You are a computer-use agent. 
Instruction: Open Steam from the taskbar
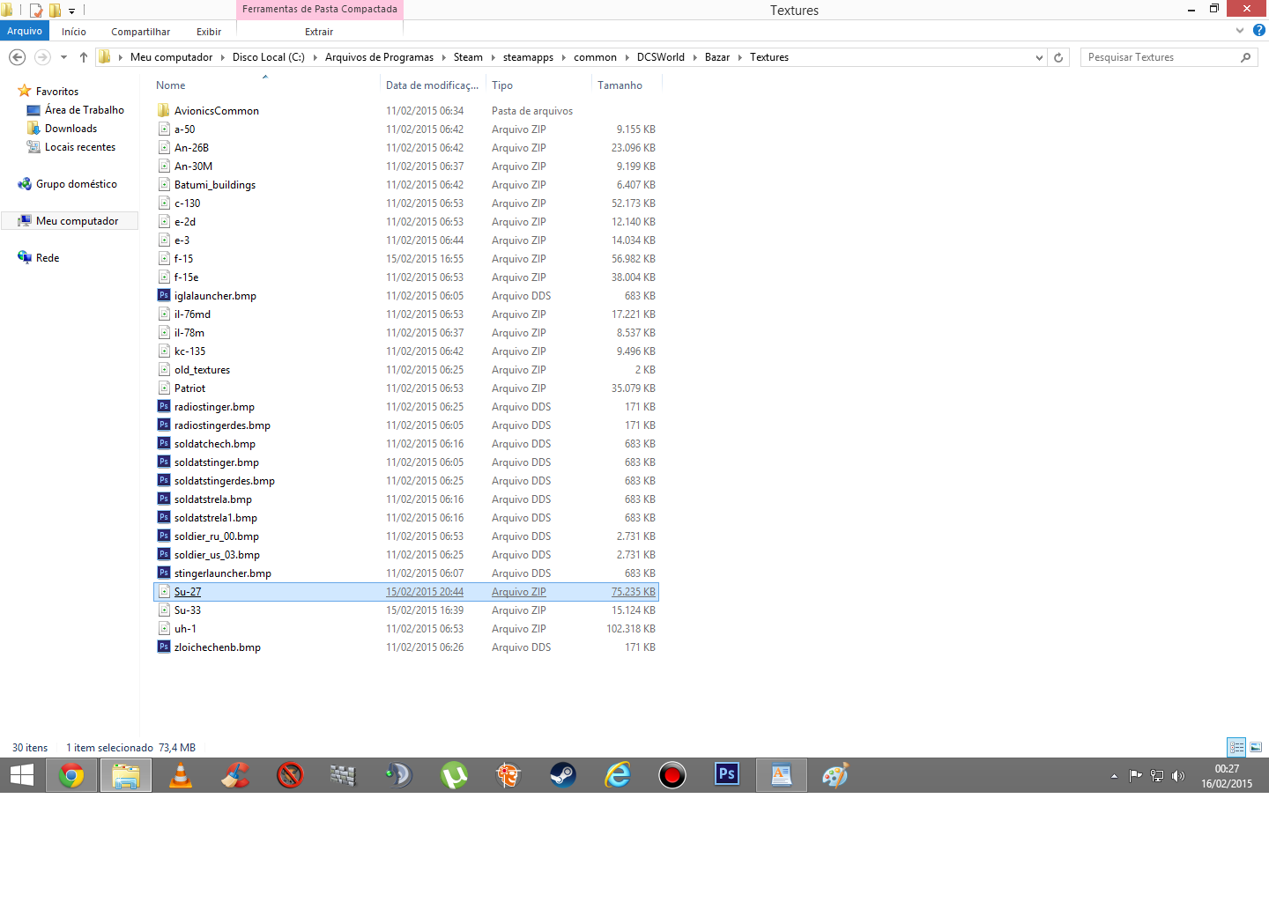563,776
